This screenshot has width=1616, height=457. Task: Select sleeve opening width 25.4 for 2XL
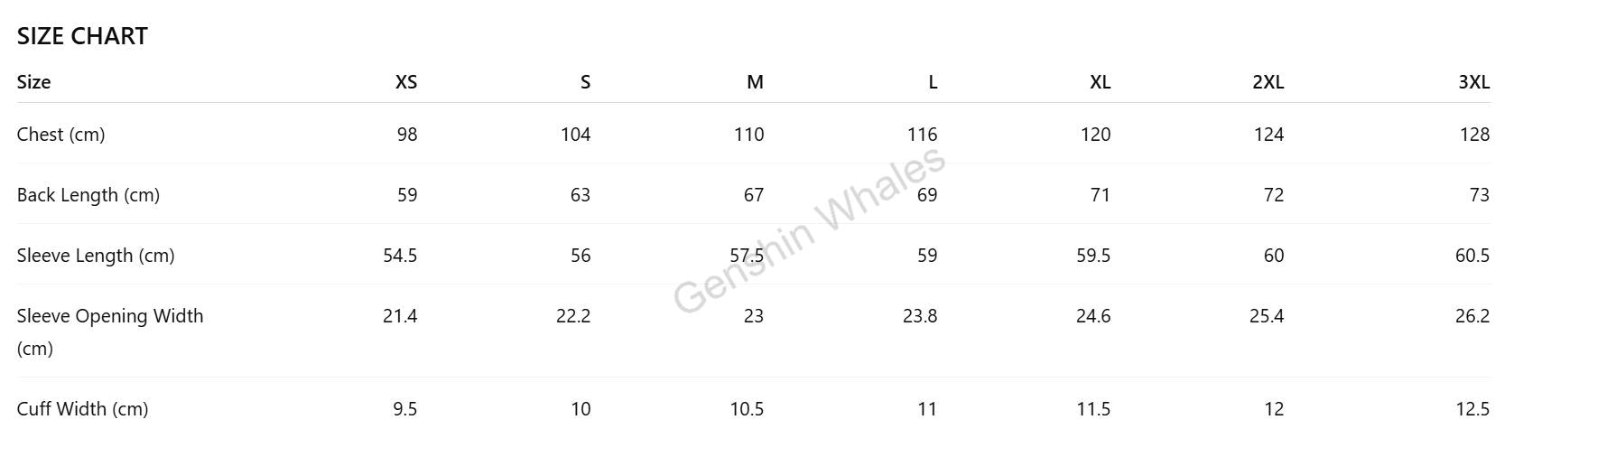1267,316
